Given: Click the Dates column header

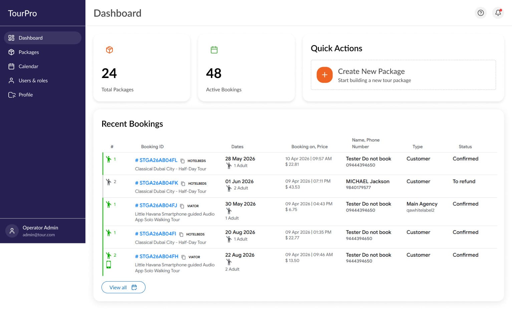Looking at the screenshot, I should pos(237,147).
